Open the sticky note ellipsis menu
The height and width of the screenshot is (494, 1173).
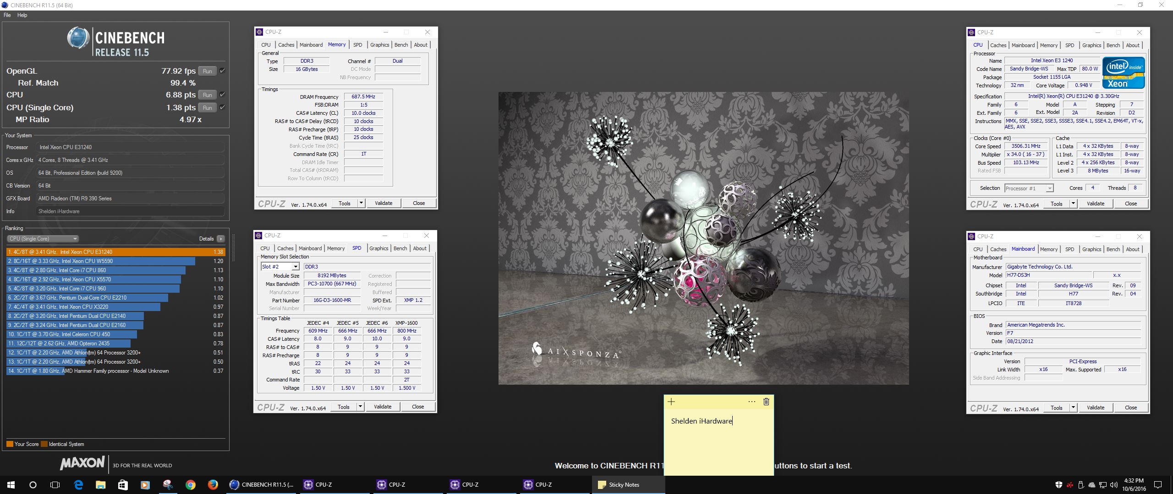click(751, 402)
